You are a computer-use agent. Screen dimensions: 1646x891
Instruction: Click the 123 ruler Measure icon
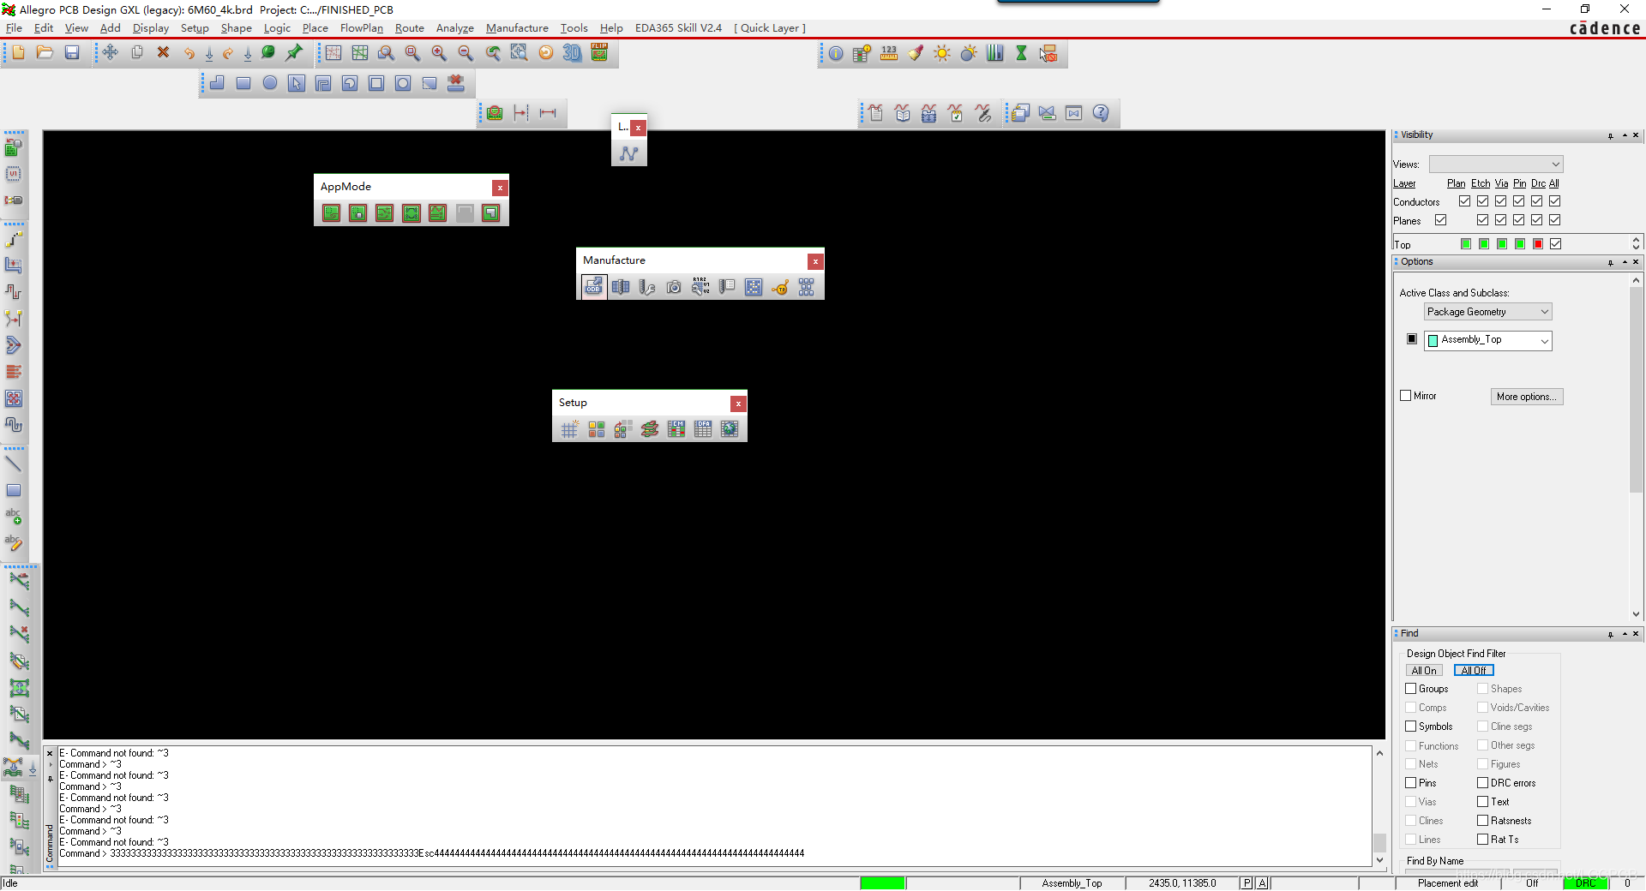[889, 54]
